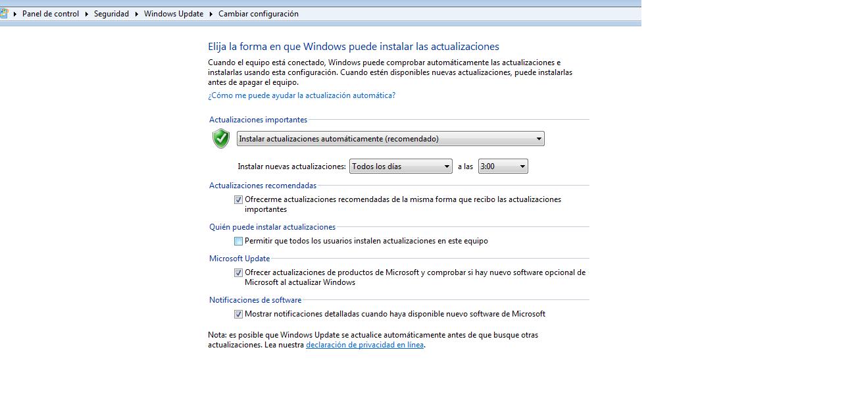Open the 'Todos los días' frequency dropdown

point(401,166)
